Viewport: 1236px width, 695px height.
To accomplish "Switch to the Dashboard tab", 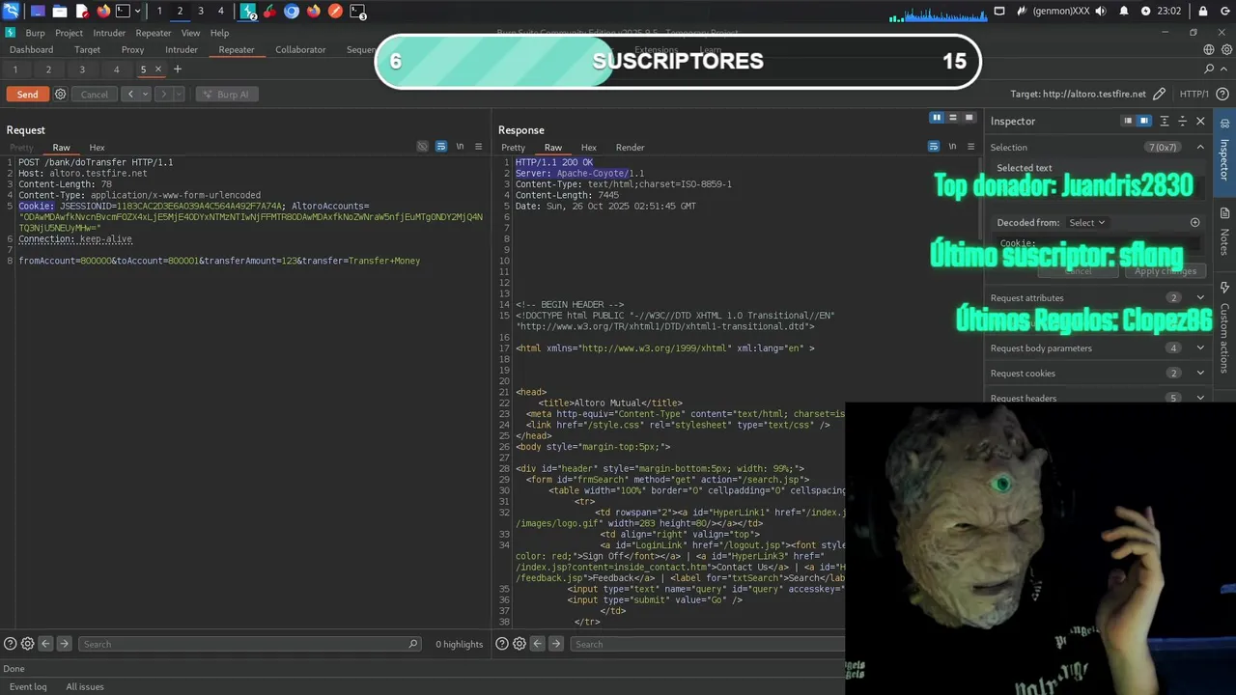I will pos(32,50).
